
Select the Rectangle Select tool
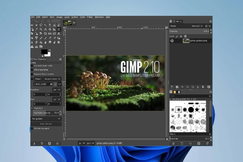(32, 25)
